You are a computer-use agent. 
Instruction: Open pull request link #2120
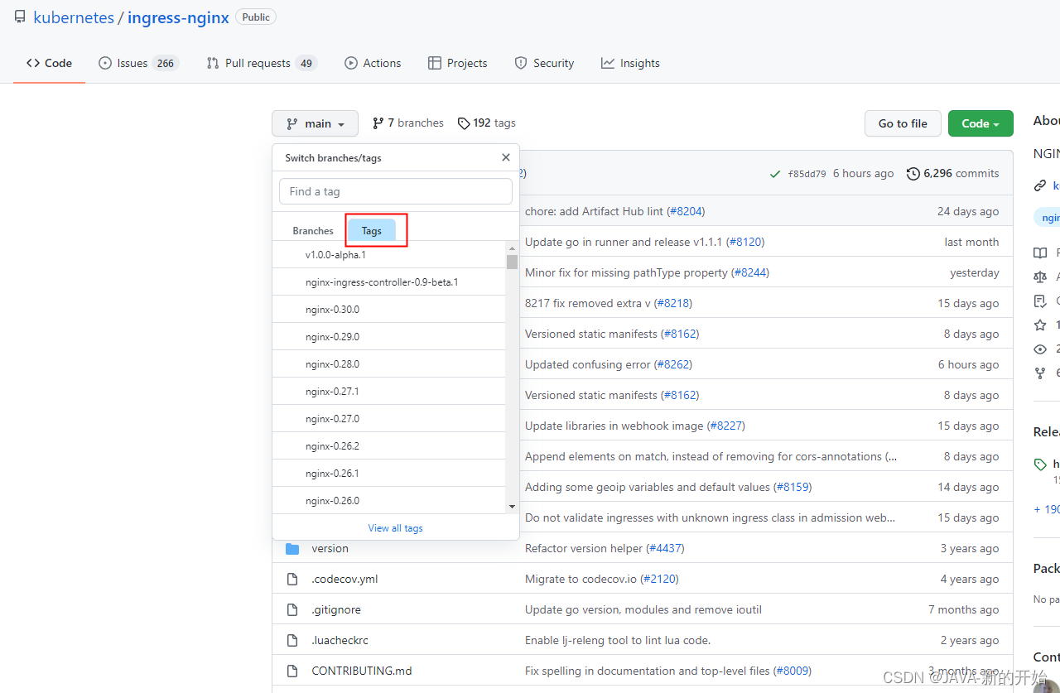(660, 579)
